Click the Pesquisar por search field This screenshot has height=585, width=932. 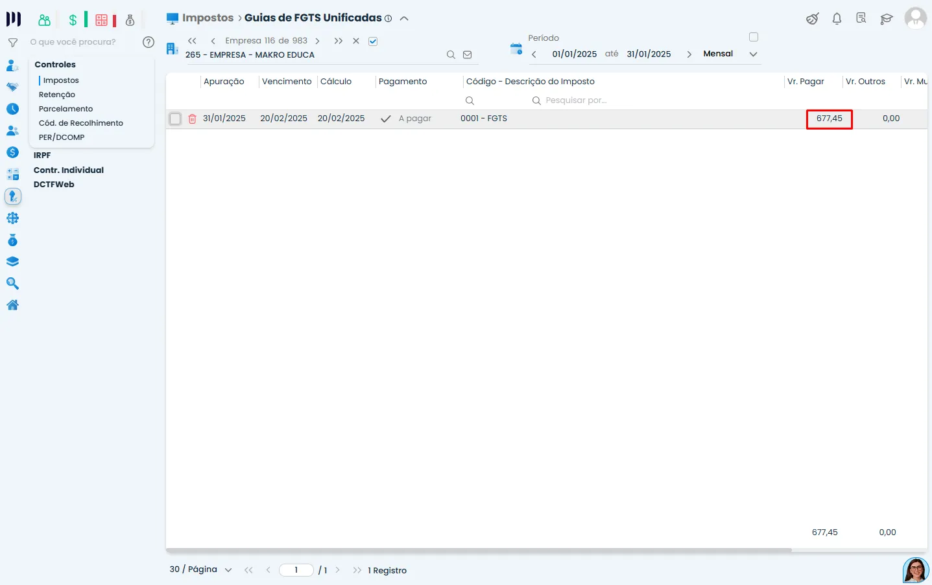[x=576, y=100]
